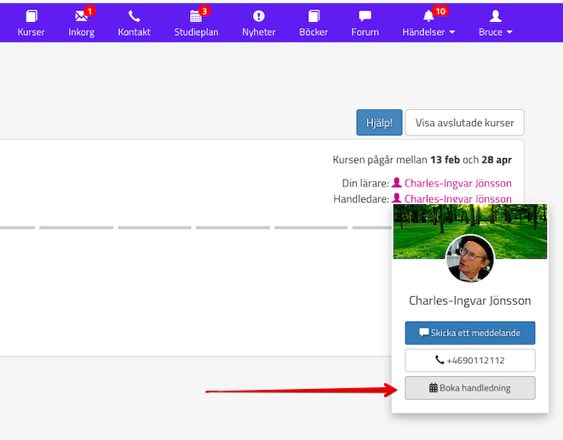Viewport: 563px width, 440px height.
Task: Click the Kontakt phone icon
Action: [x=135, y=17]
